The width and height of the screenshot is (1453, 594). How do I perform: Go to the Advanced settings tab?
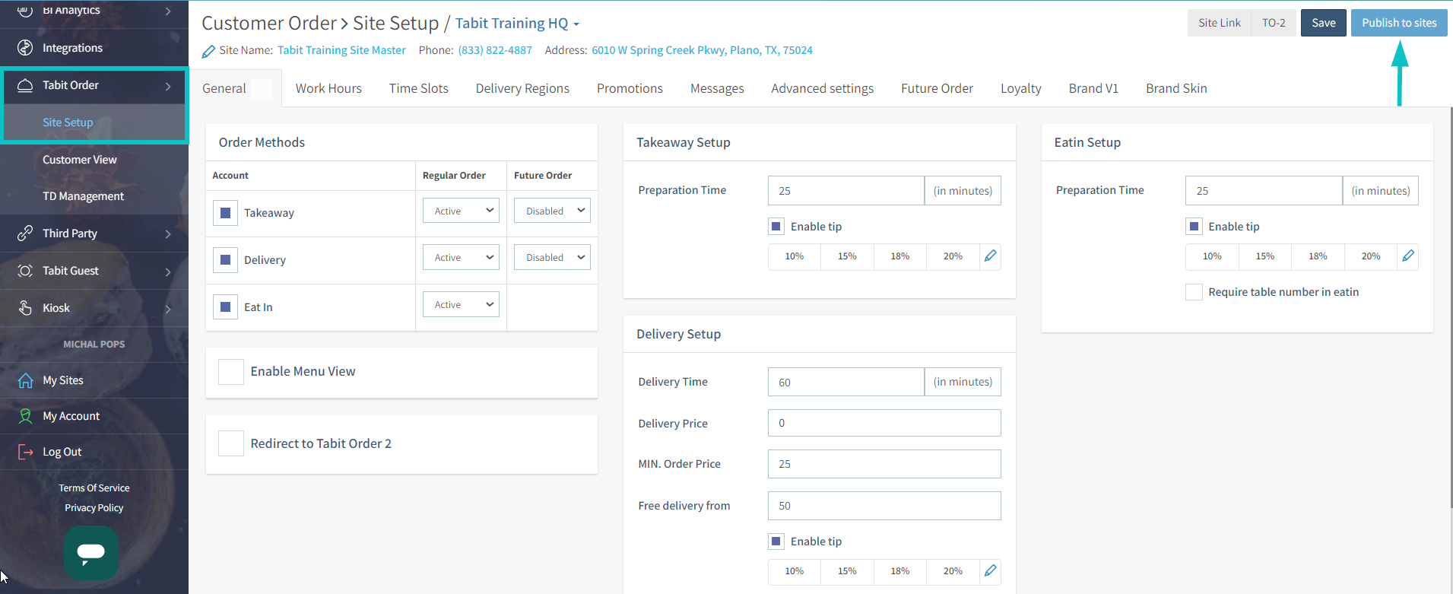coord(823,88)
